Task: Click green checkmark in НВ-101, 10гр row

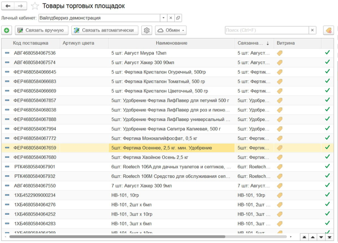Action: [327, 195]
